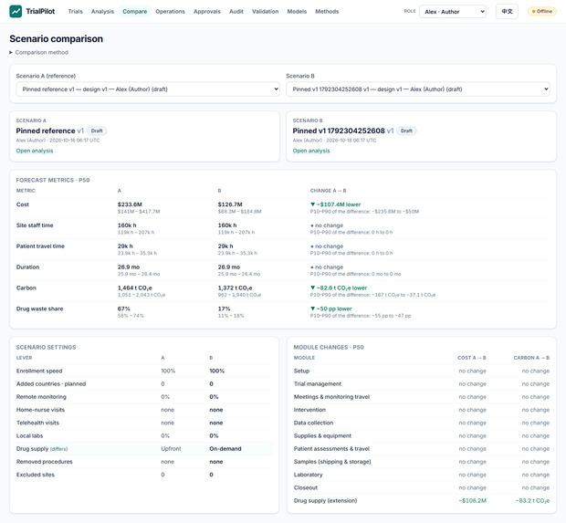Go to Validation in the navbar
566x523 pixels.
pos(265,12)
